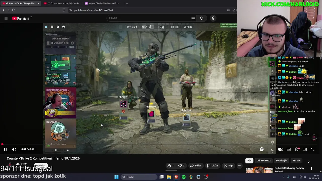The image size is (322, 181).
Task: Click the magnifier search button
Action: [202, 18]
